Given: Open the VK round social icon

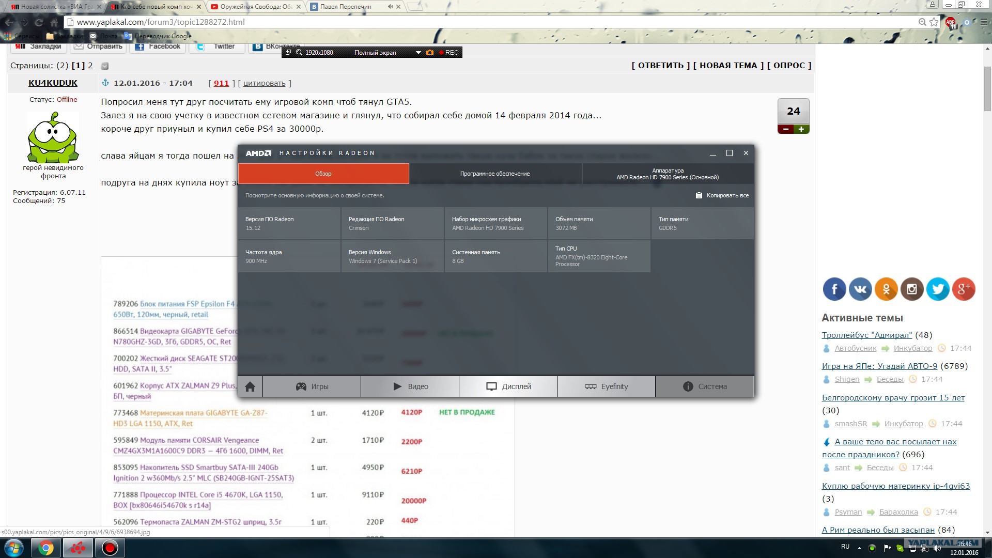Looking at the screenshot, I should (x=860, y=289).
